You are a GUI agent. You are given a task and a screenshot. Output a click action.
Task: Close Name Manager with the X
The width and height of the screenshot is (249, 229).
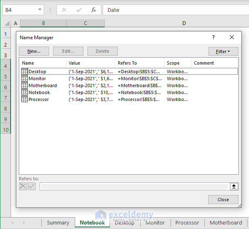click(232, 37)
